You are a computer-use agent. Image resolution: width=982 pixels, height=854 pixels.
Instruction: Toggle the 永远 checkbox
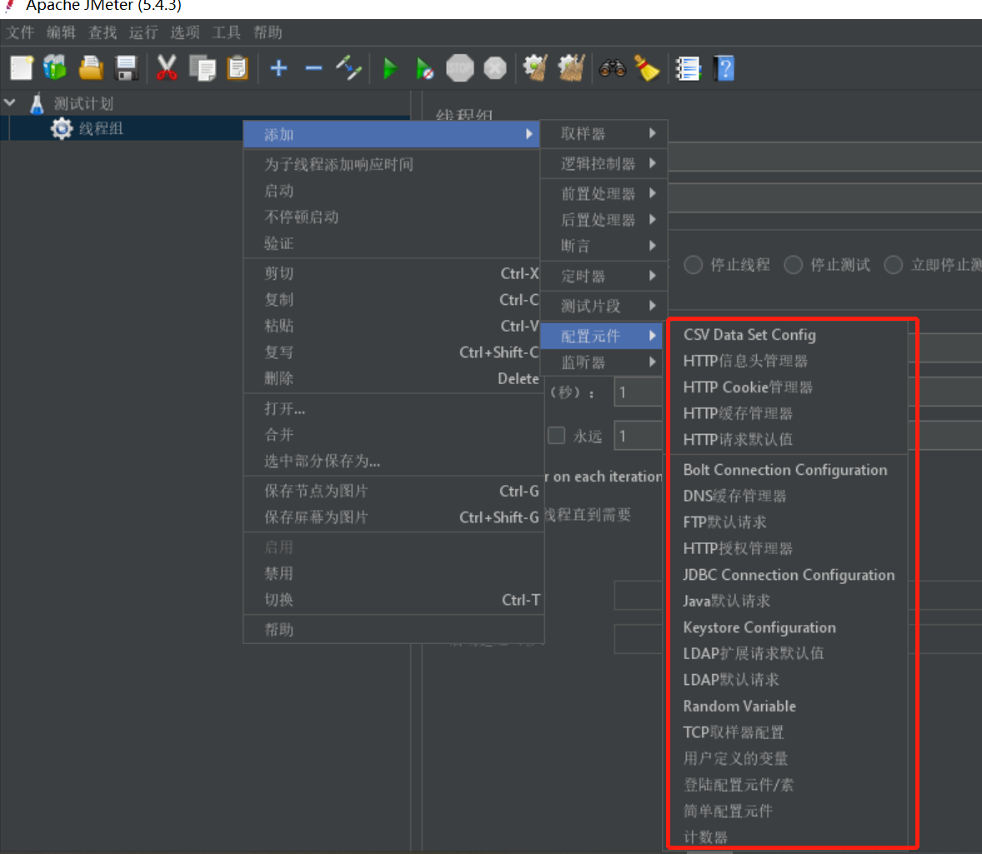pyautogui.click(x=556, y=435)
